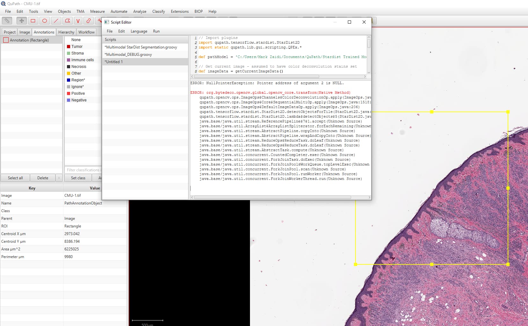Select the Tumor classification
The height and width of the screenshot is (326, 528).
(77, 46)
